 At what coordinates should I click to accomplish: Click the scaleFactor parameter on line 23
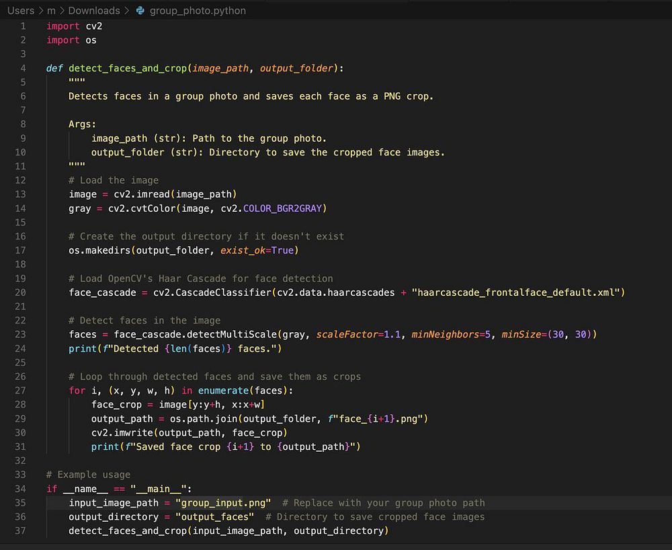point(345,334)
